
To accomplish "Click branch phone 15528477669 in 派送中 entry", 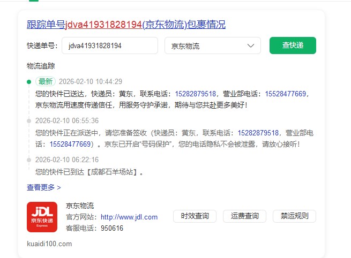I will point(70,144).
